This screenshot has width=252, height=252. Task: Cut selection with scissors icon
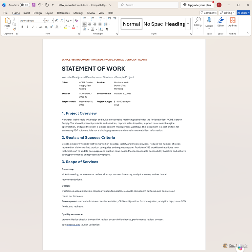pyautogui.click(x=14, y=19)
